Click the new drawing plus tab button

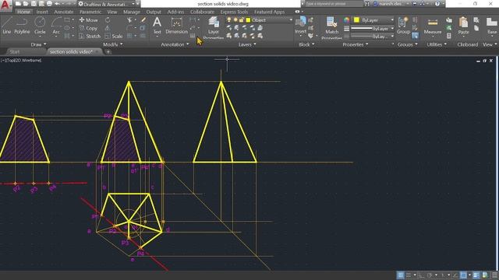click(108, 52)
